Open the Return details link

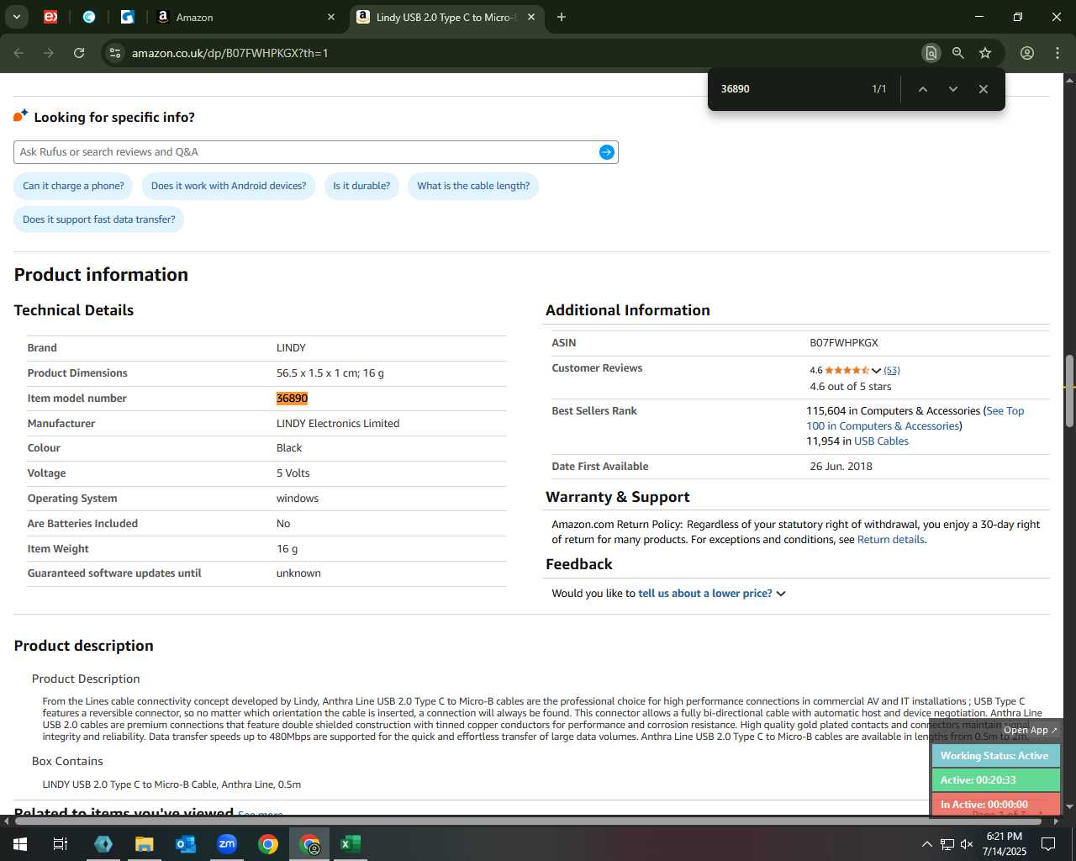pos(890,540)
